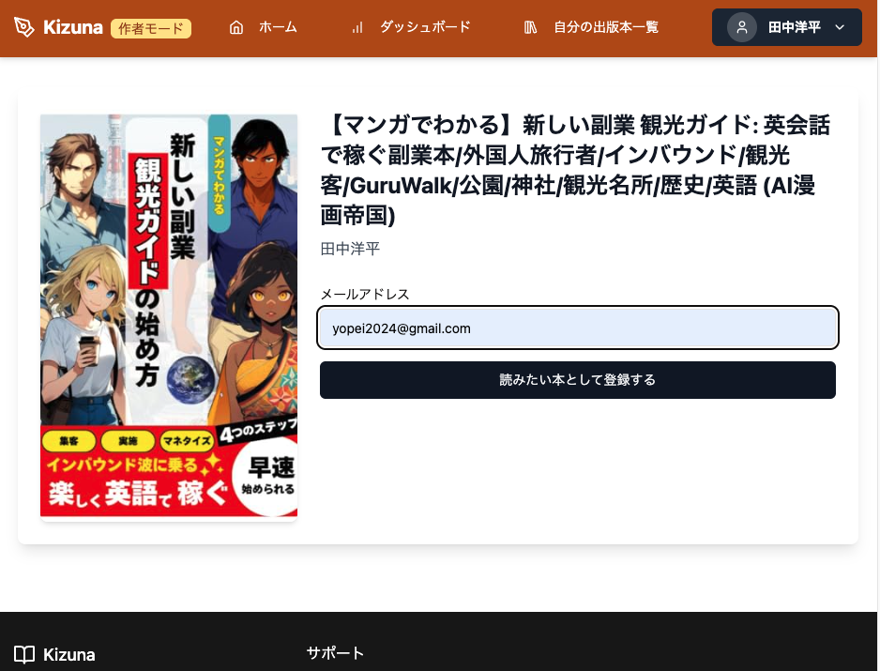Click the house icon beside ホーム
Screen dimensions: 880x671
[236, 27]
